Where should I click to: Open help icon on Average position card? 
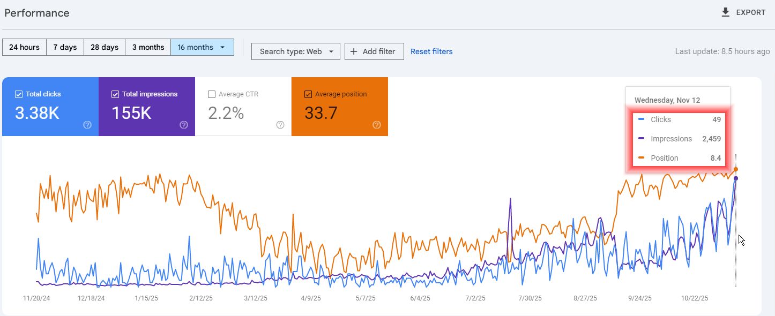tap(377, 125)
